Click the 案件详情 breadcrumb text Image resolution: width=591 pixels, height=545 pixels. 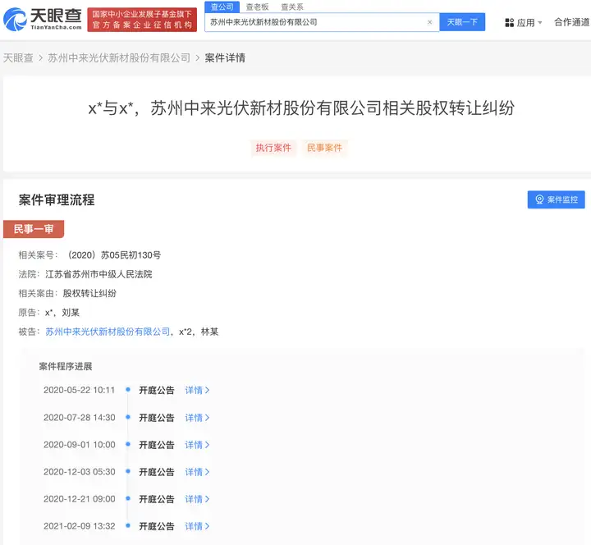[x=225, y=57]
